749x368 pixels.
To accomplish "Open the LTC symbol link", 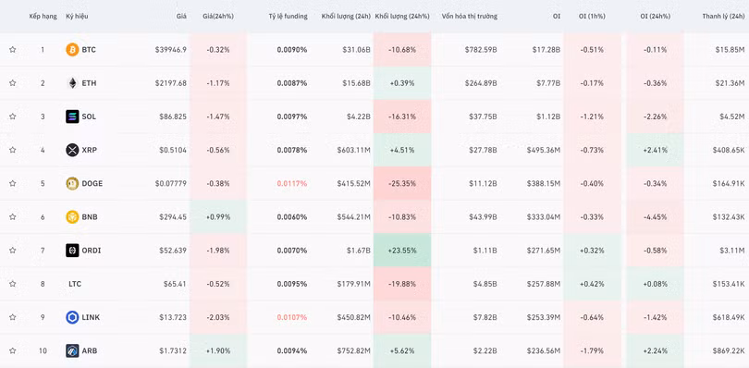I will tap(75, 284).
